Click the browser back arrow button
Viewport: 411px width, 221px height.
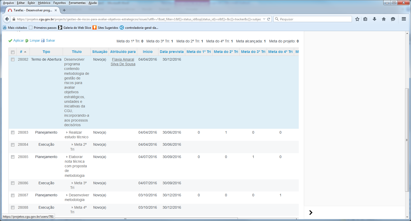tap(7, 19)
